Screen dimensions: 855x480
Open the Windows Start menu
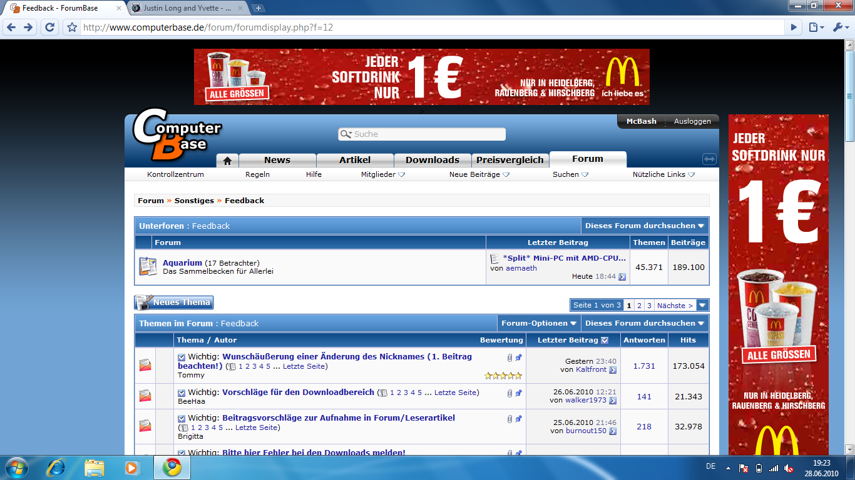[16, 467]
